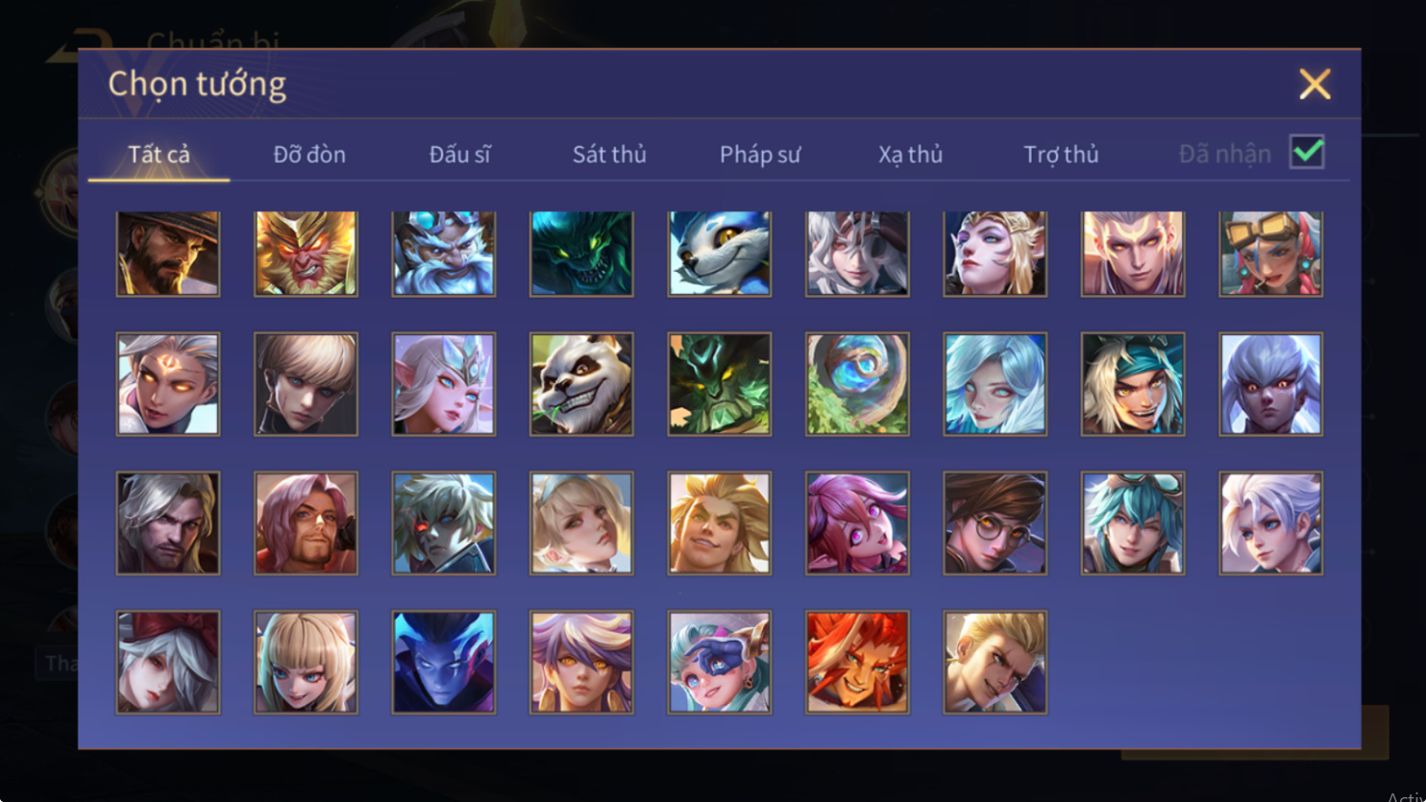Screen dimensions: 1426x802
Task: Pick the eyepatch girl hero portrait
Action: pyautogui.click(x=720, y=663)
